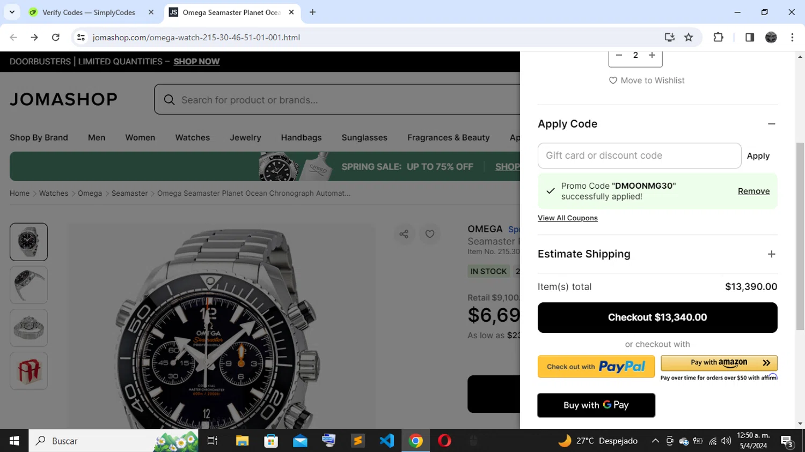805x452 pixels.
Task: Click the Buscar taskbar search box
Action: 114,441
